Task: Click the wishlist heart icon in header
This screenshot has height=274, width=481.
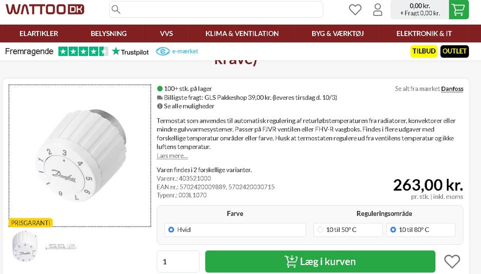Action: tap(355, 10)
